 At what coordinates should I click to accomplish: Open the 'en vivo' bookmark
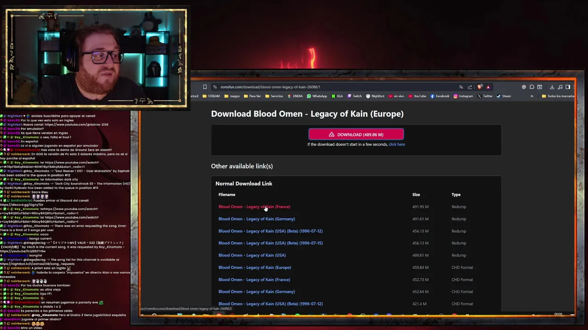[396, 96]
